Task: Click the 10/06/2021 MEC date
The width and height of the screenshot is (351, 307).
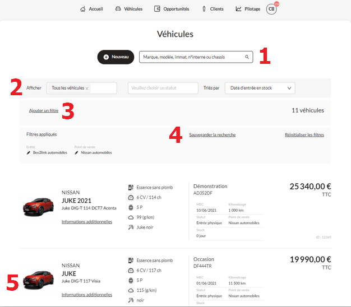Action: [x=206, y=210]
